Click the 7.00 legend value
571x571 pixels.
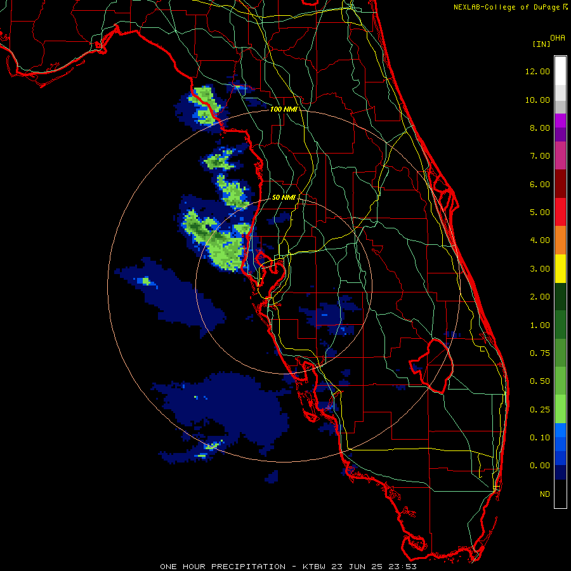pos(540,156)
